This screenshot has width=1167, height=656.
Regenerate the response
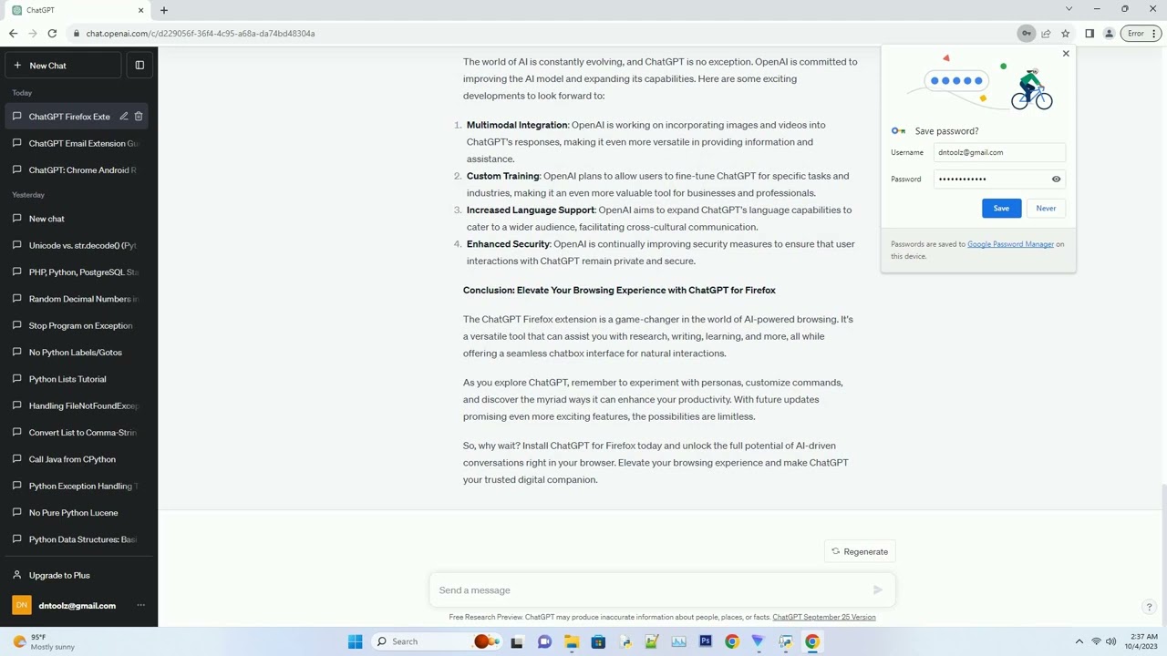tap(859, 551)
